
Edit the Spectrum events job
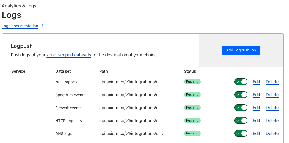[x=256, y=95]
